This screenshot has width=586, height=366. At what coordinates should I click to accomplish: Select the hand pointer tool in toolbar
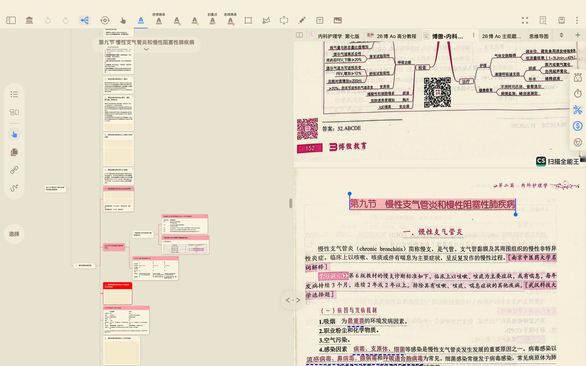[123, 20]
